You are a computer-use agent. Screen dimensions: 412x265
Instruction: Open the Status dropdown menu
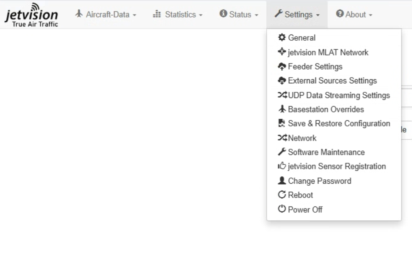click(239, 15)
